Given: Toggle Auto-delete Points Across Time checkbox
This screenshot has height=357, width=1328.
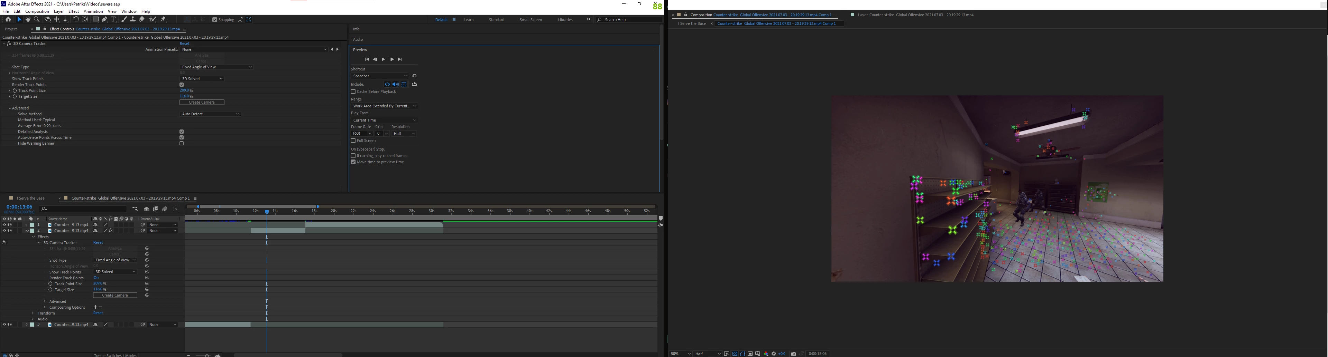Looking at the screenshot, I should coord(182,137).
